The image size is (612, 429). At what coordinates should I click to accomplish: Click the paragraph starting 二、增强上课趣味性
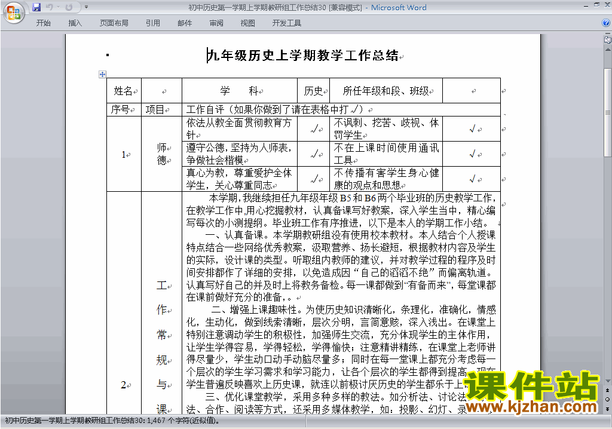[x=341, y=347]
